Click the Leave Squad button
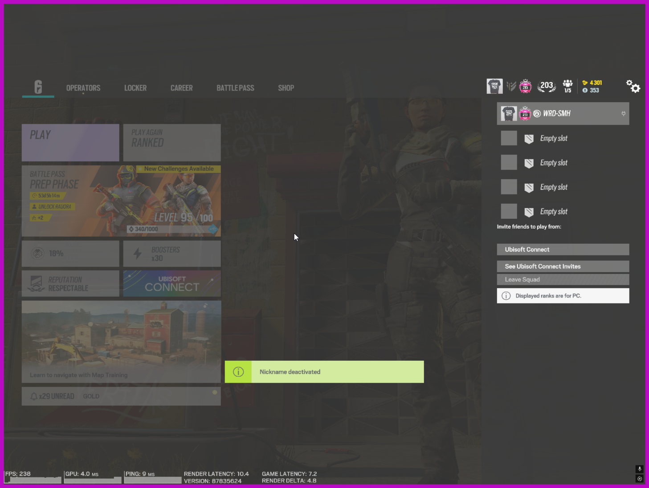The width and height of the screenshot is (649, 488). 563,279
